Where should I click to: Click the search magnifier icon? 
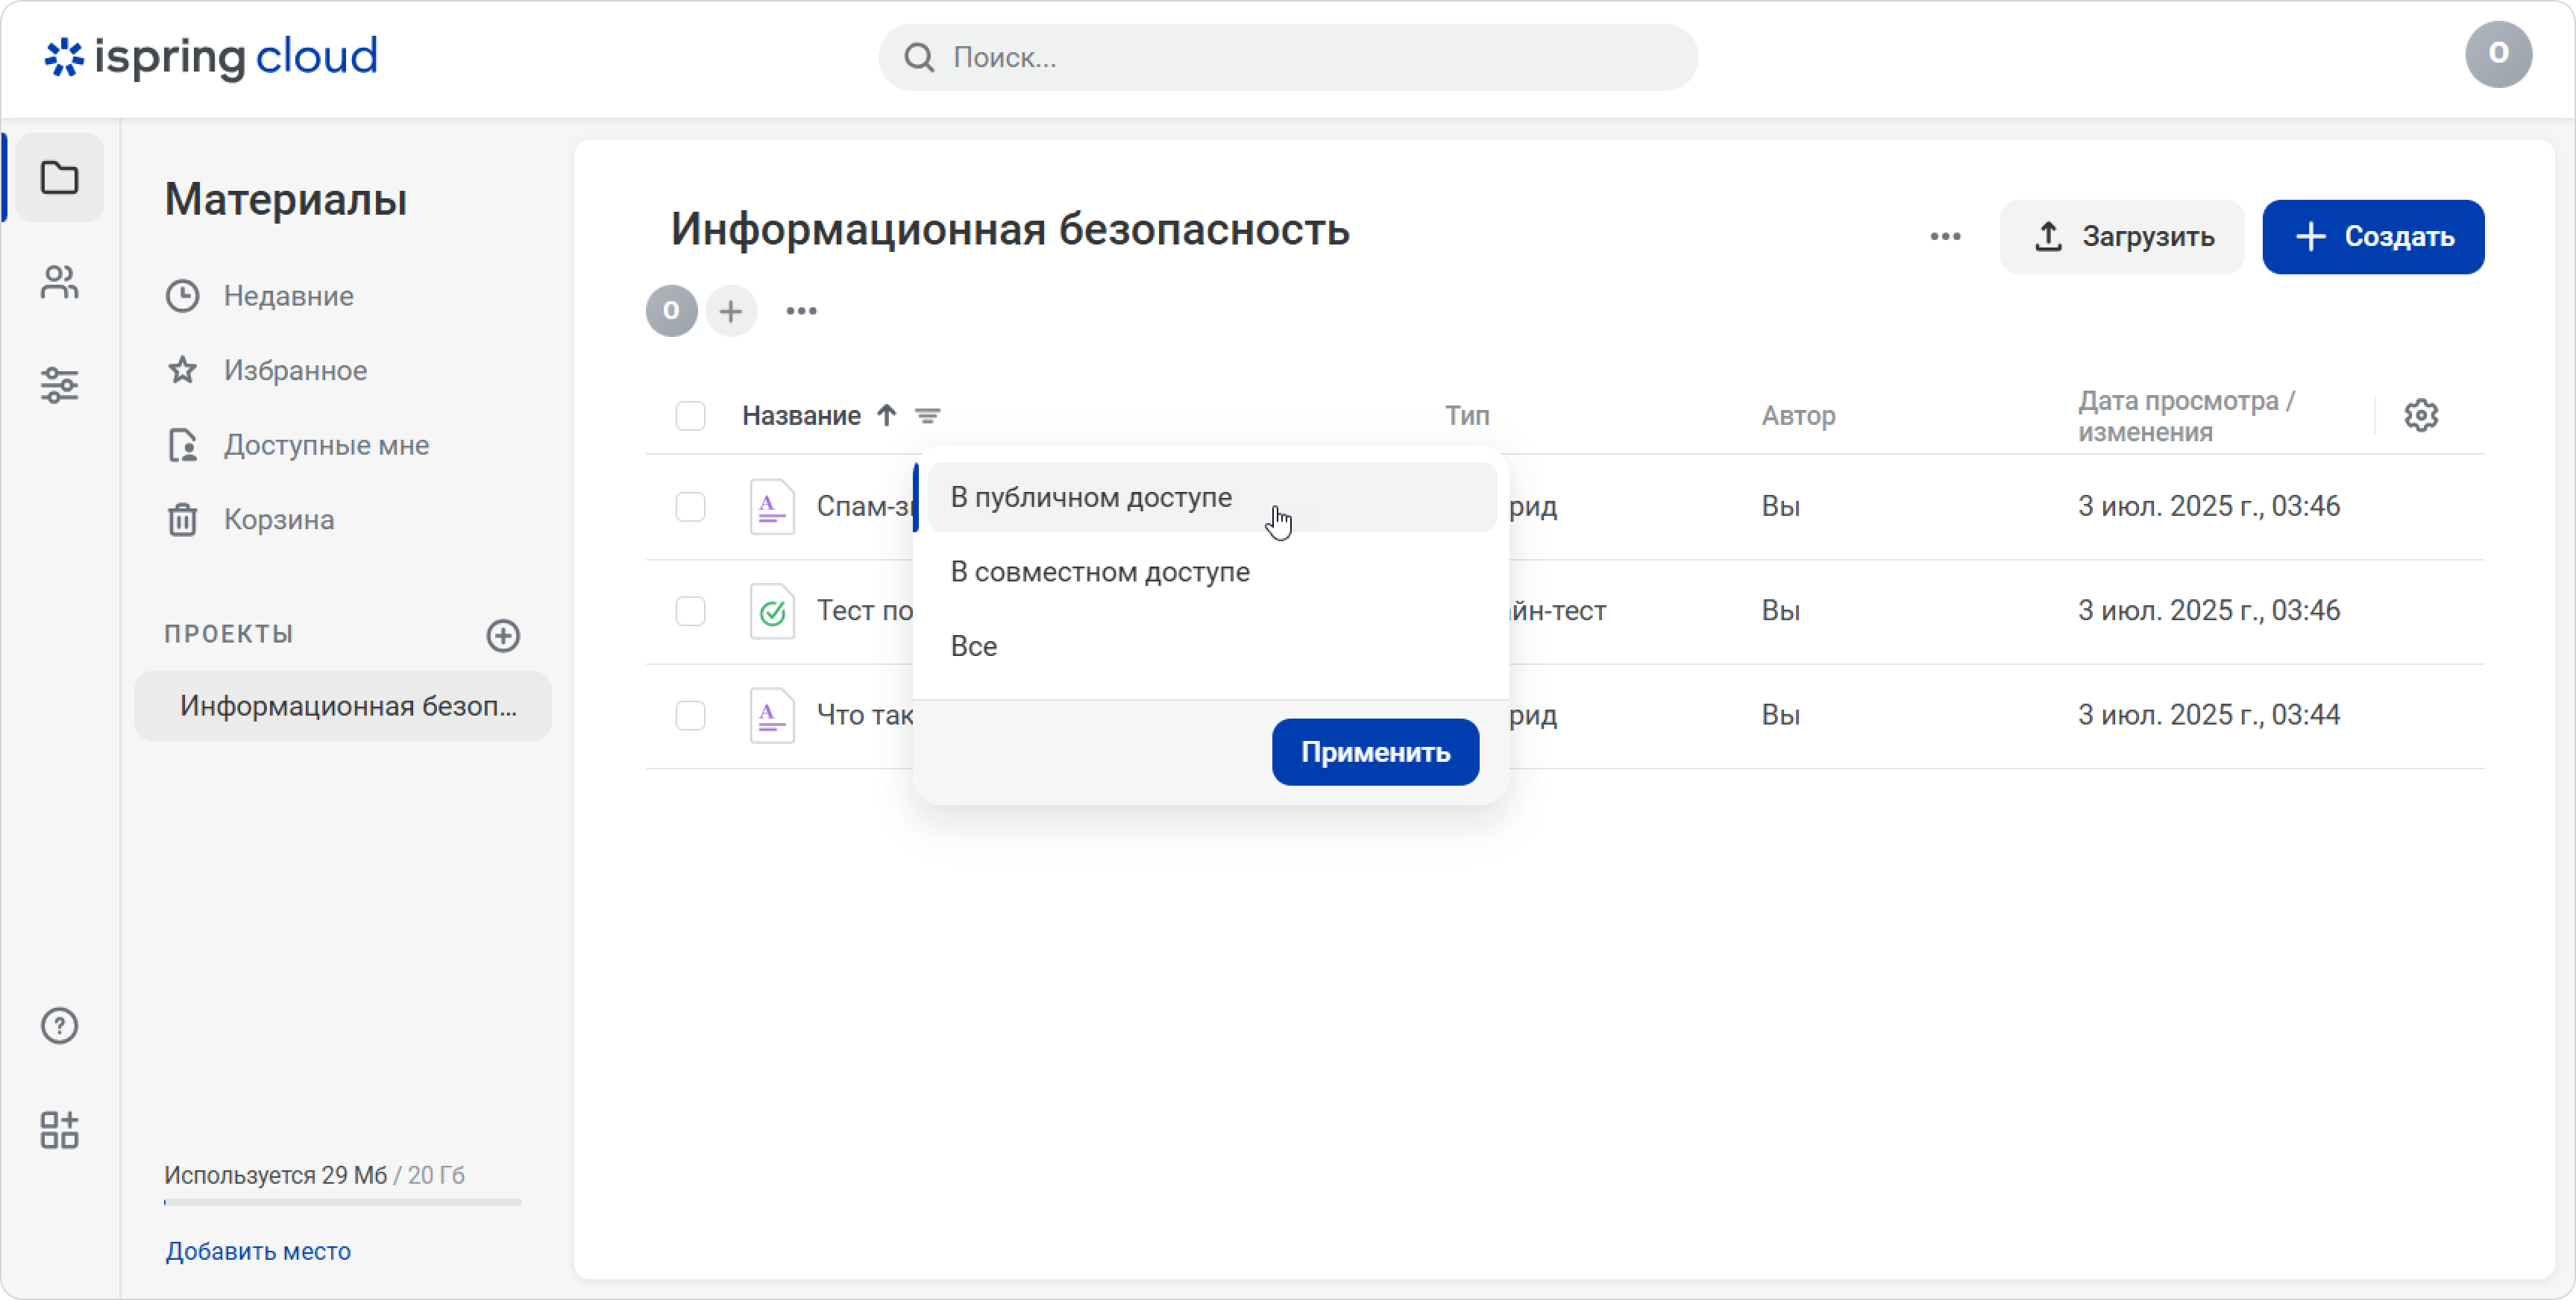click(x=918, y=58)
